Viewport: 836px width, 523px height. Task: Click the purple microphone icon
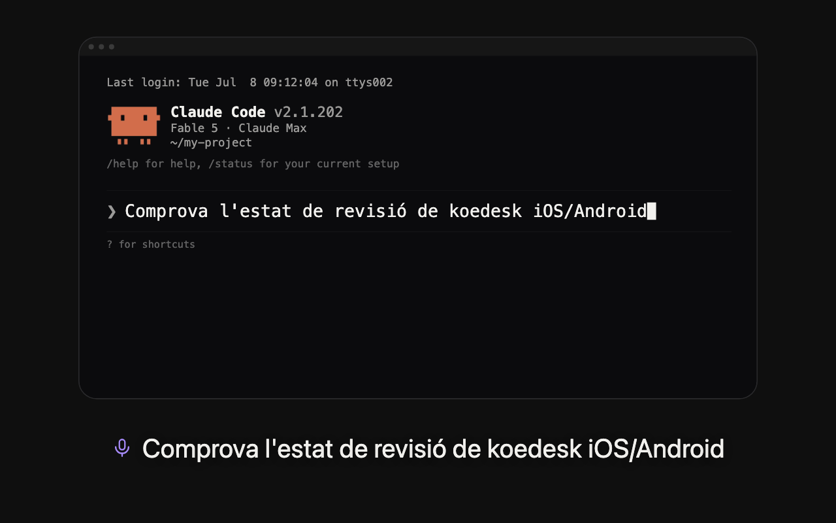122,448
